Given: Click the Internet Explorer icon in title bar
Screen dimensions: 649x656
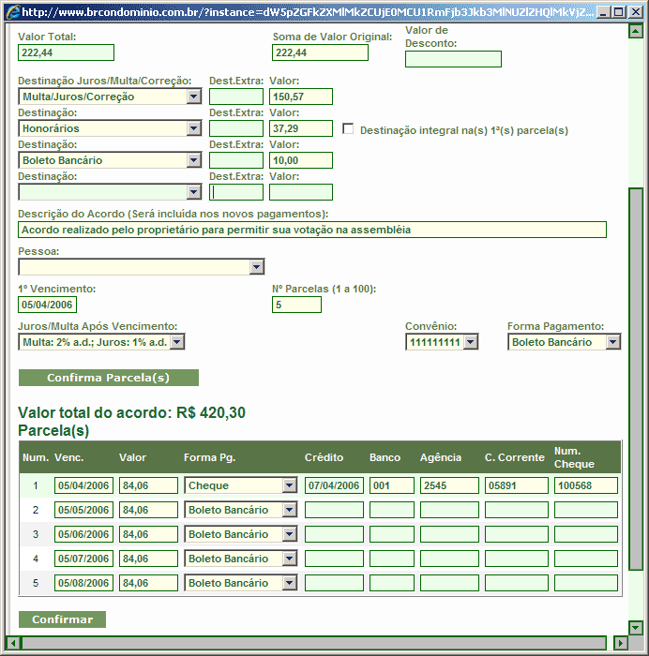Looking at the screenshot, I should [x=12, y=11].
